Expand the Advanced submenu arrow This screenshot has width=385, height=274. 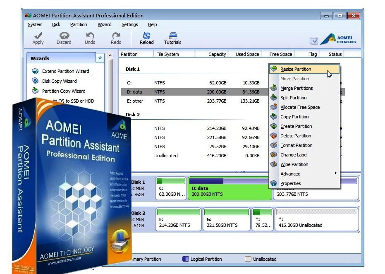(336, 173)
